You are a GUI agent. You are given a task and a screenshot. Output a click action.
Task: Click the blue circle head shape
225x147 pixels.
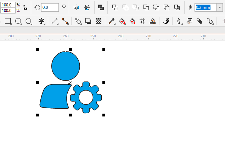point(66,66)
